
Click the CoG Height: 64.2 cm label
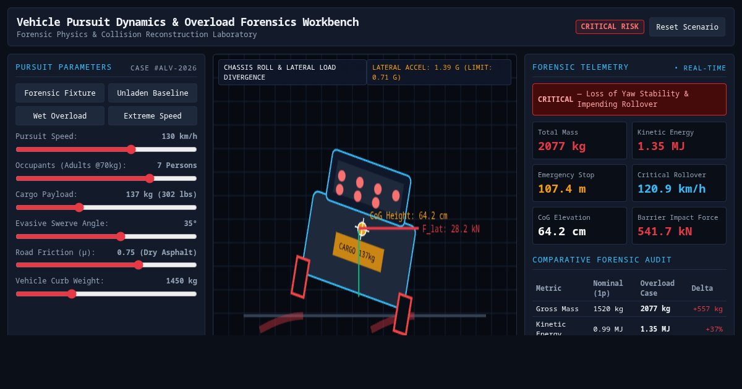click(408, 216)
